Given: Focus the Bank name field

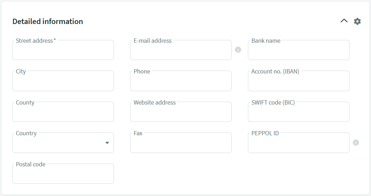Looking at the screenshot, I should [299, 51].
